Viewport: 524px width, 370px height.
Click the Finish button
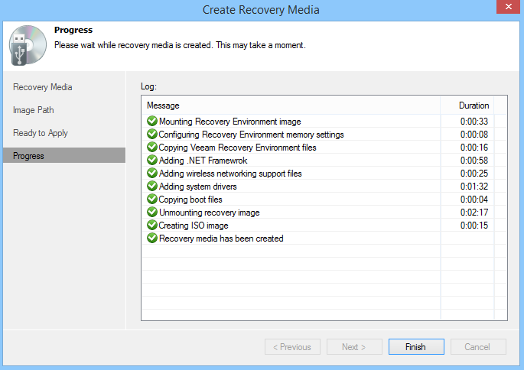tap(416, 347)
